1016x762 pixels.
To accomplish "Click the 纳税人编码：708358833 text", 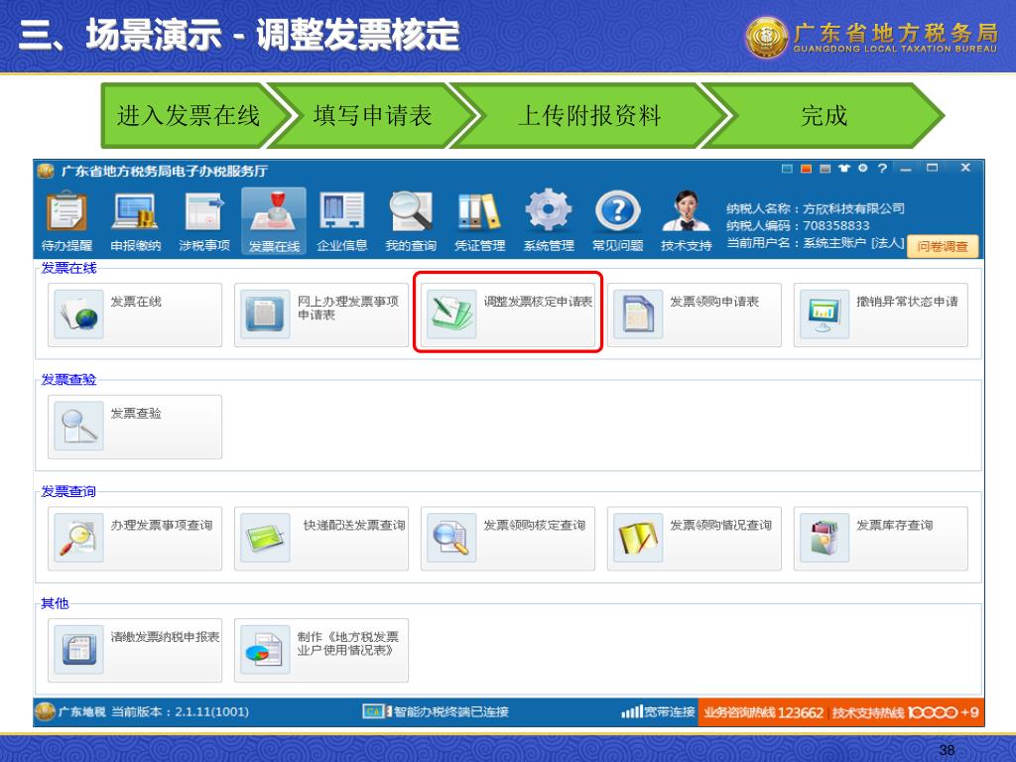I will click(798, 225).
